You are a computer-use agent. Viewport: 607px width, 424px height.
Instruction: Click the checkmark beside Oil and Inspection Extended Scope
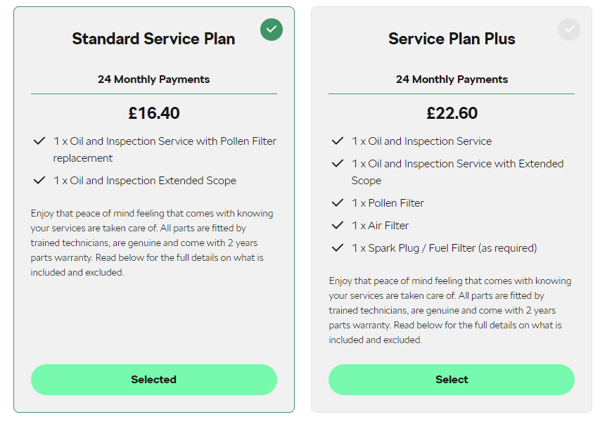(x=39, y=181)
